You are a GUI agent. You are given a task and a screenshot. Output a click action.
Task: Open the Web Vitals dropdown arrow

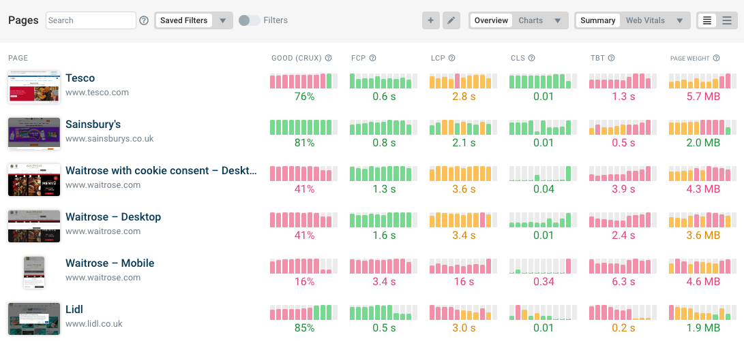point(679,20)
